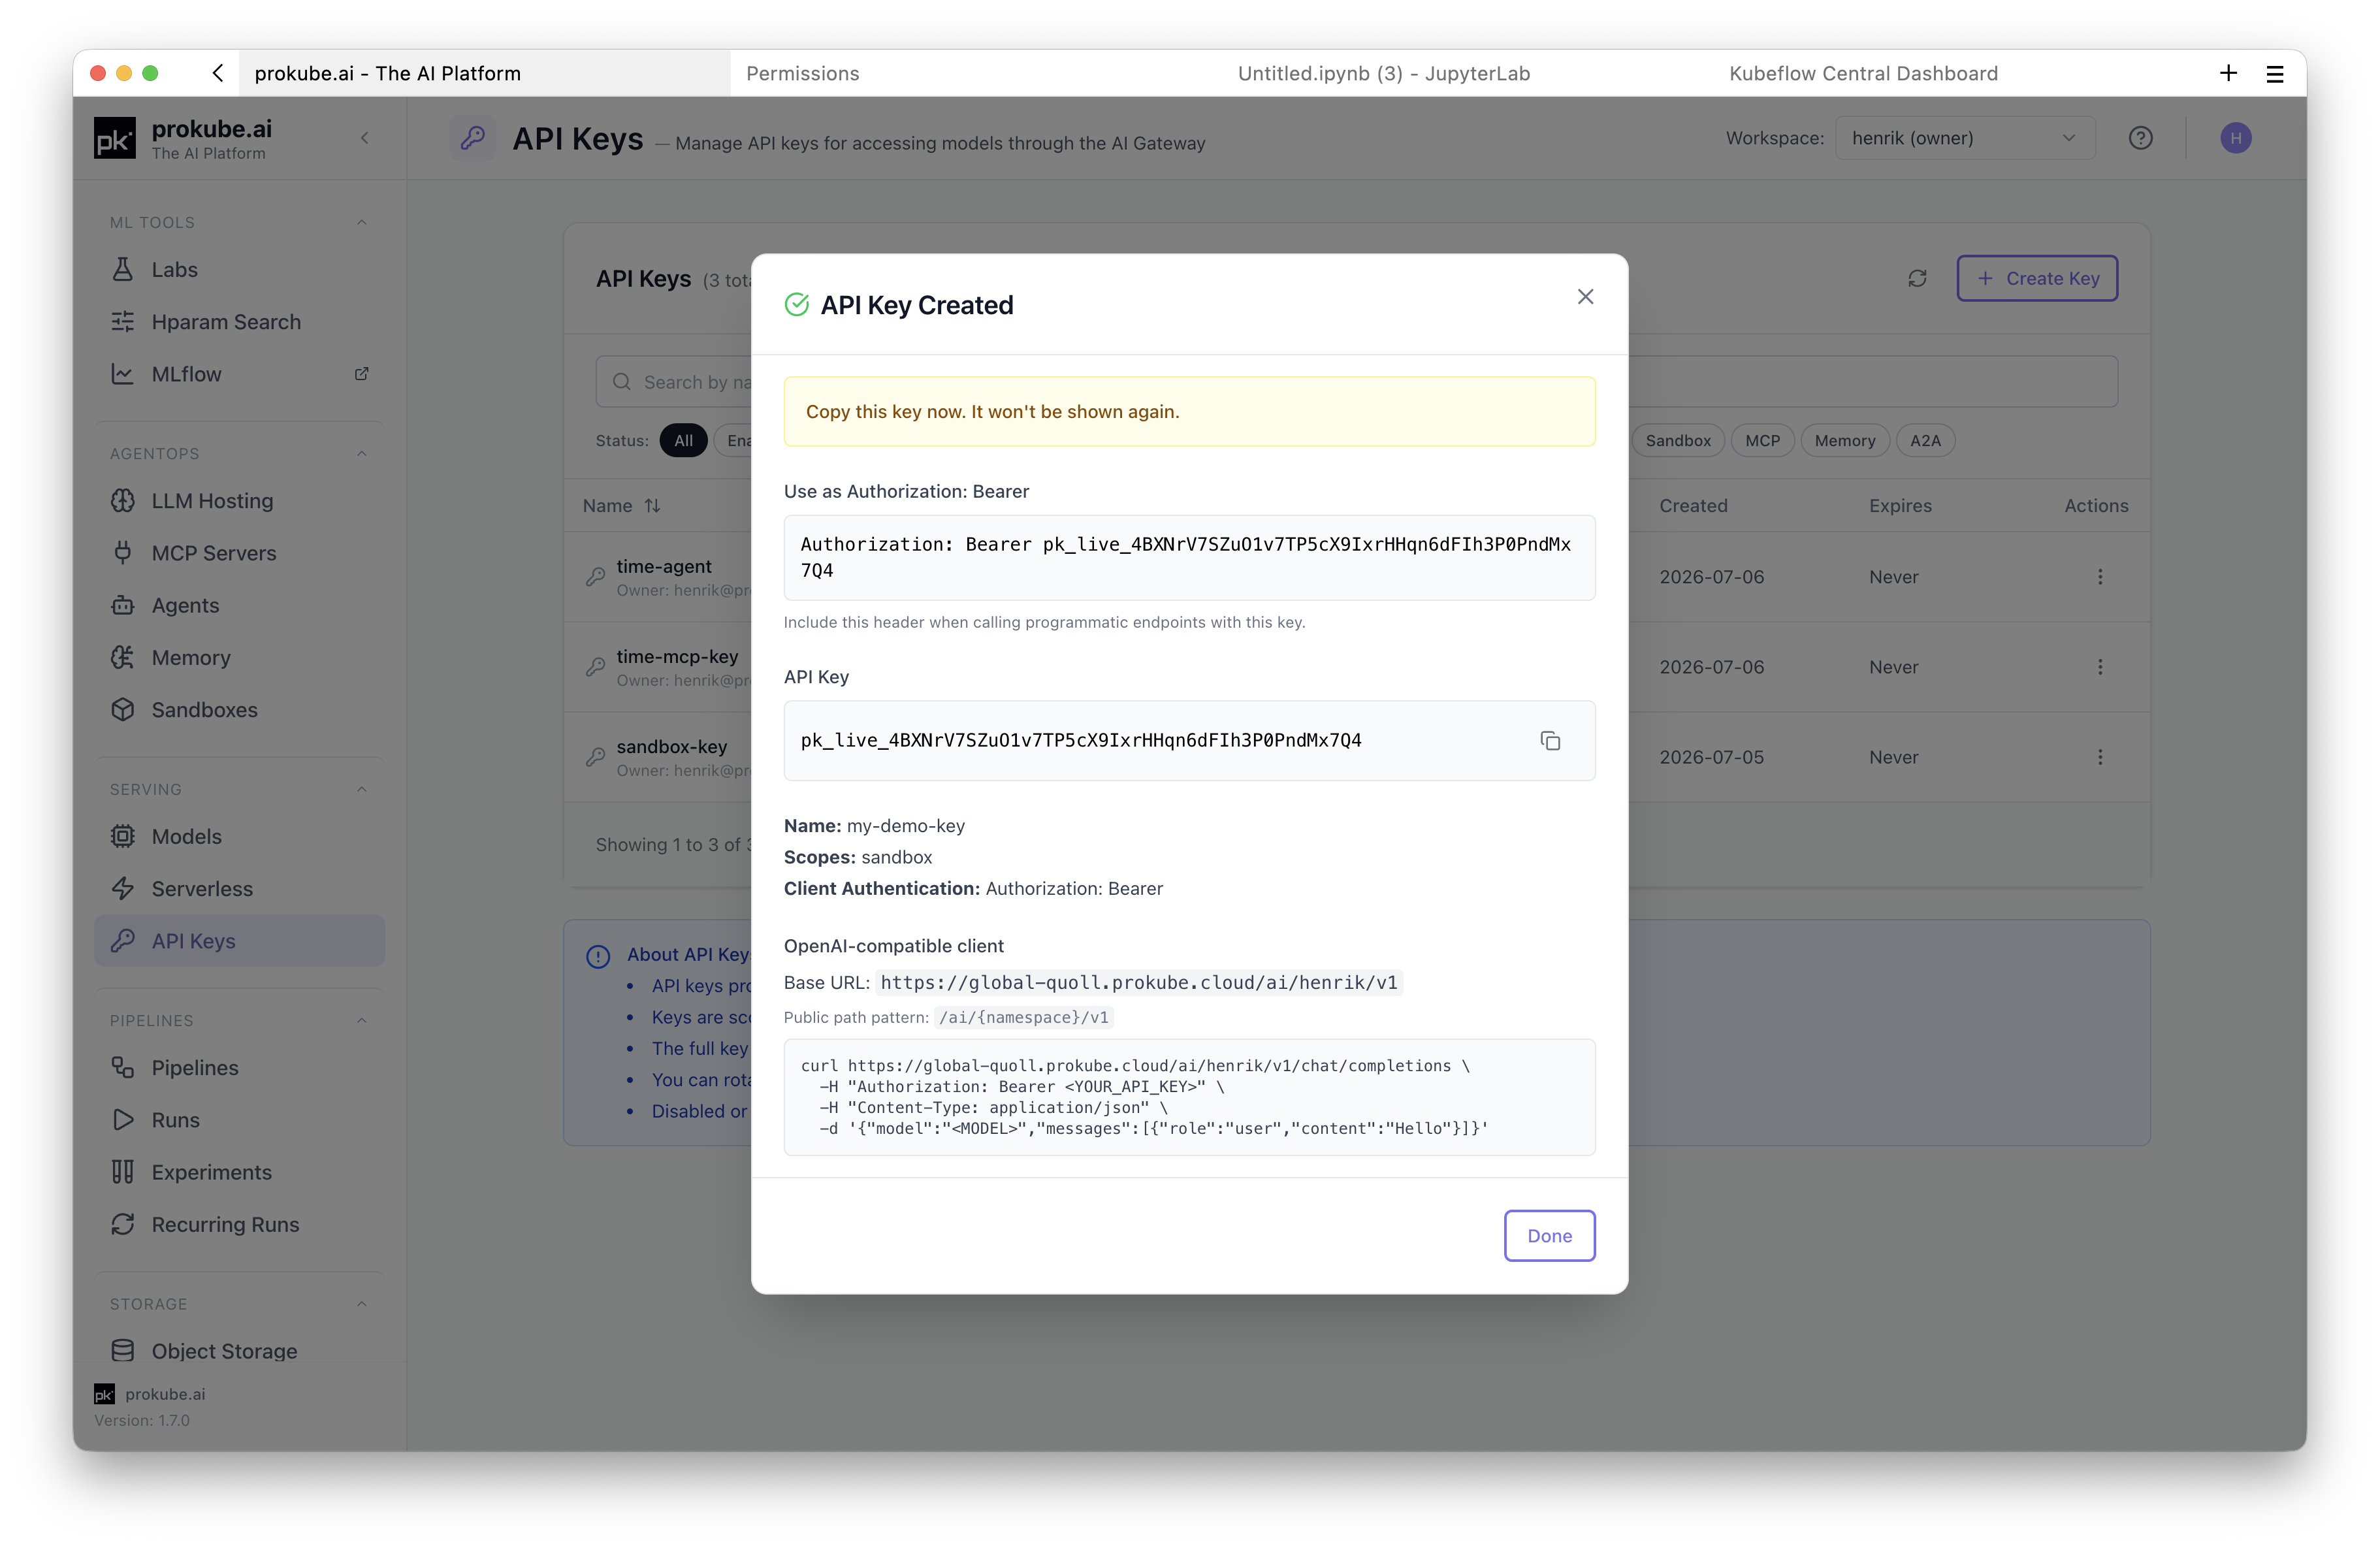Screen dimensions: 2380x1548
Task: Click the search by name field
Action: [x=1356, y=382]
